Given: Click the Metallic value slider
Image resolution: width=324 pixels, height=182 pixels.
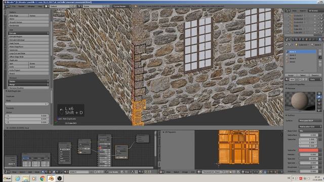Looking at the screenshot, I should pos(308,154).
